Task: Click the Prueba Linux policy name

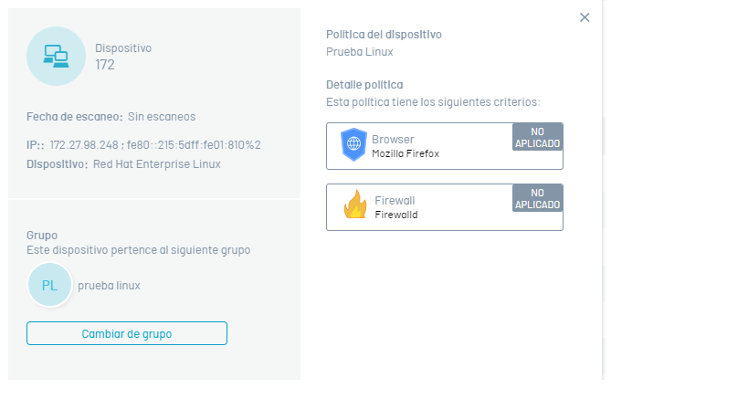Action: click(360, 52)
